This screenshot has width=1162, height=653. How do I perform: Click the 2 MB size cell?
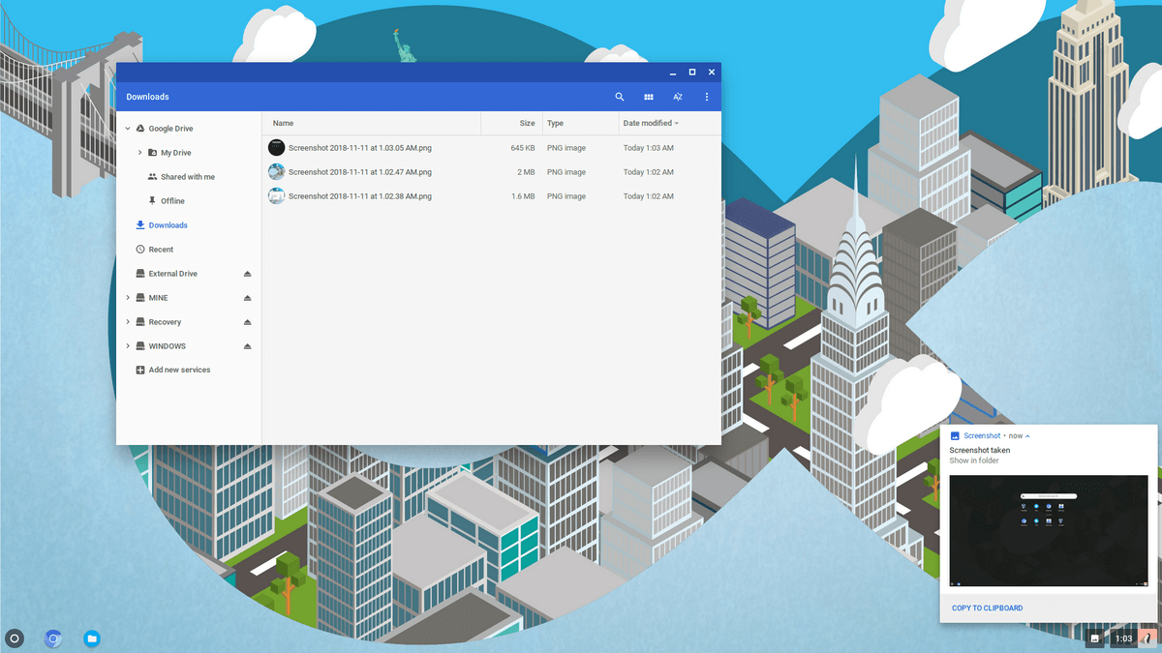pyautogui.click(x=526, y=172)
